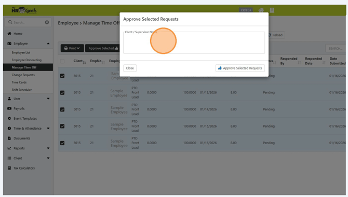Open Employee Onboarding
Screen dimensions: 348x197
26,60
